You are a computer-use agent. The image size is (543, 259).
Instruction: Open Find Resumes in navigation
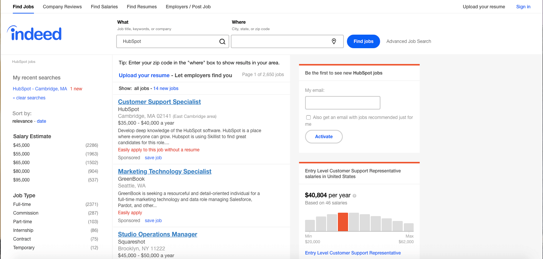tap(142, 7)
